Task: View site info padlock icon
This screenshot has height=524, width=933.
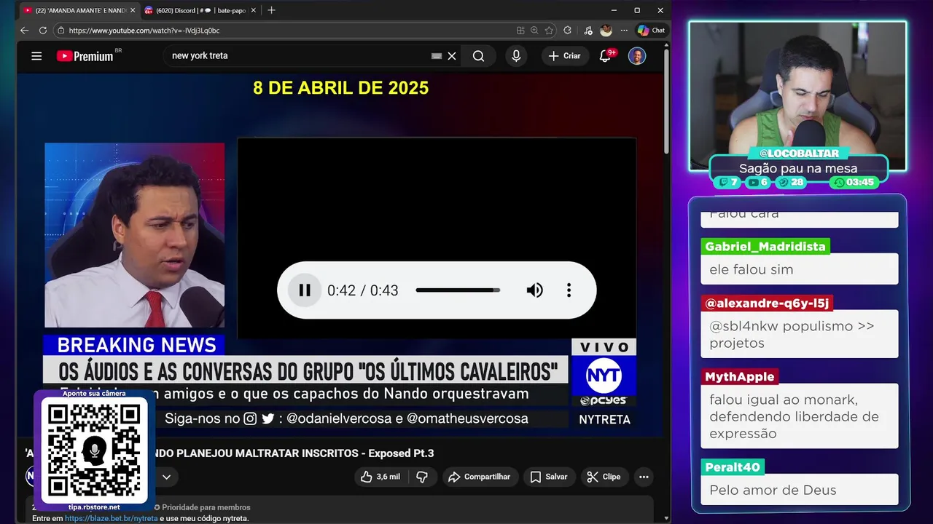Action: click(x=60, y=31)
